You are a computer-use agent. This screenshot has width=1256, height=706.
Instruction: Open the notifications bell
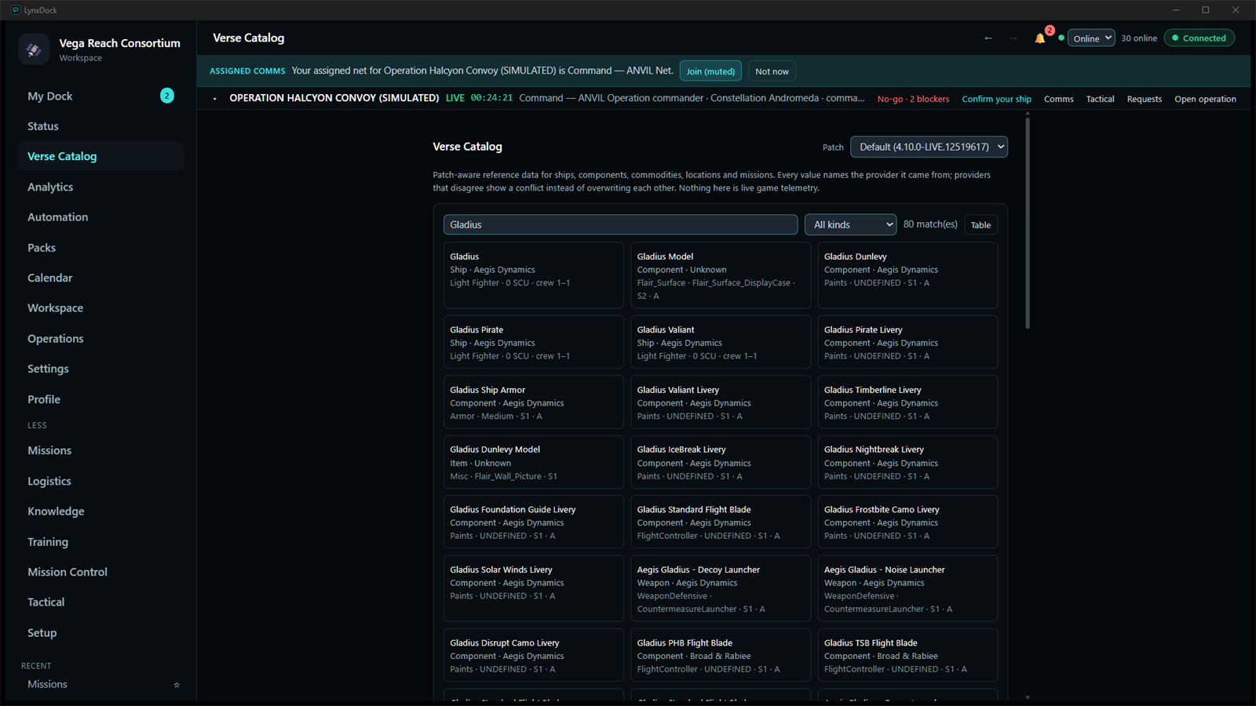(1040, 38)
